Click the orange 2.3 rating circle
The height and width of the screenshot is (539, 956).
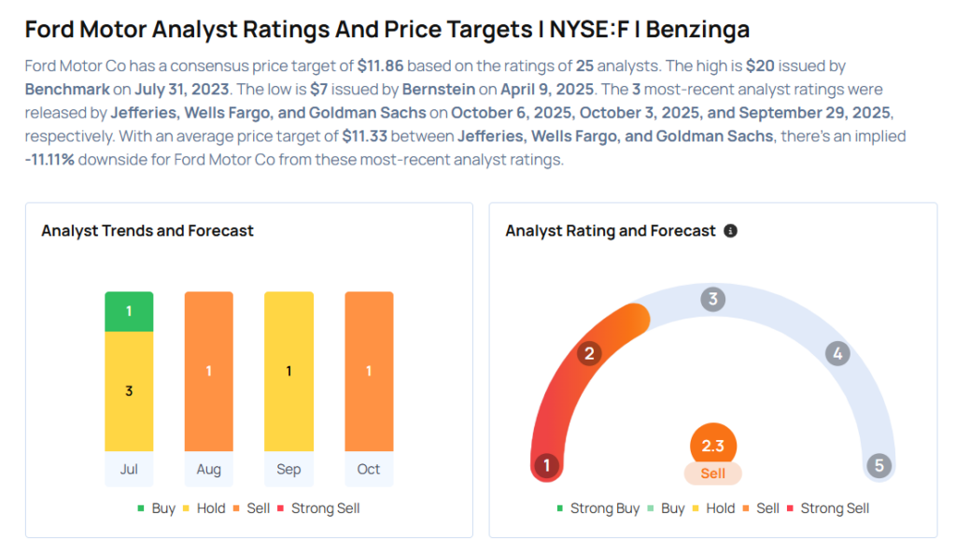click(x=713, y=446)
